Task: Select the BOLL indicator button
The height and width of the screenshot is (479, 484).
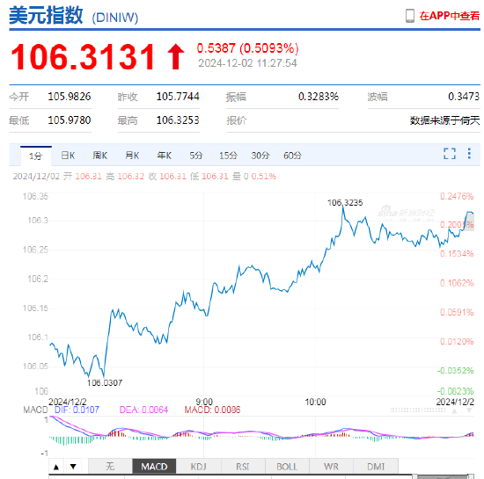Action: click(x=287, y=467)
